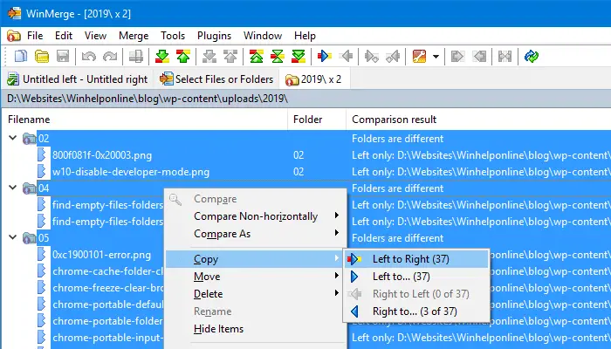The height and width of the screenshot is (349, 611).
Task: Click the grayed next conflict down arrow
Action: (209, 57)
